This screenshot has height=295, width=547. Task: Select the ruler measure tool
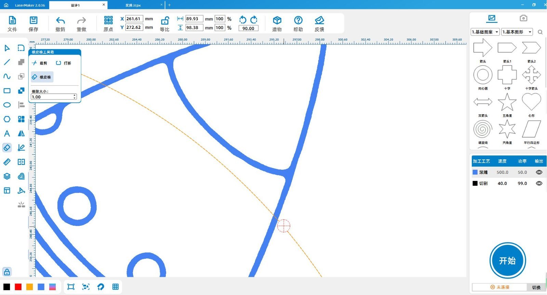pyautogui.click(x=7, y=162)
